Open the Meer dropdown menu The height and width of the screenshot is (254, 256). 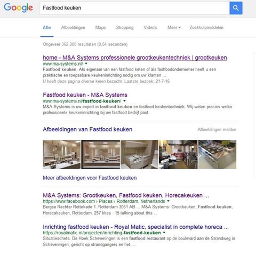pyautogui.click(x=174, y=28)
